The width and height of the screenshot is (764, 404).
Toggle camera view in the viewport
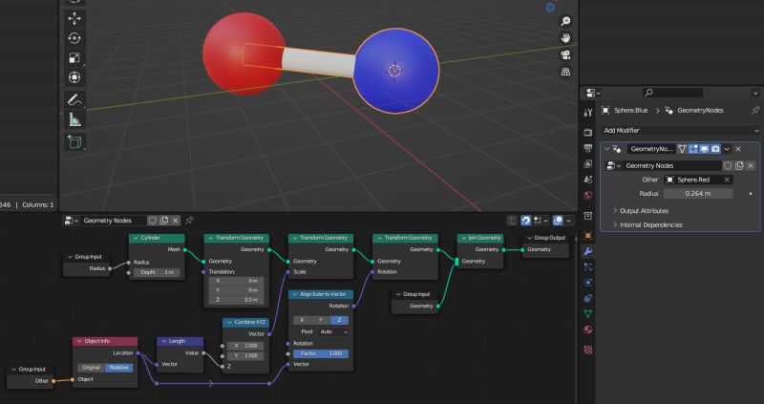coord(565,54)
